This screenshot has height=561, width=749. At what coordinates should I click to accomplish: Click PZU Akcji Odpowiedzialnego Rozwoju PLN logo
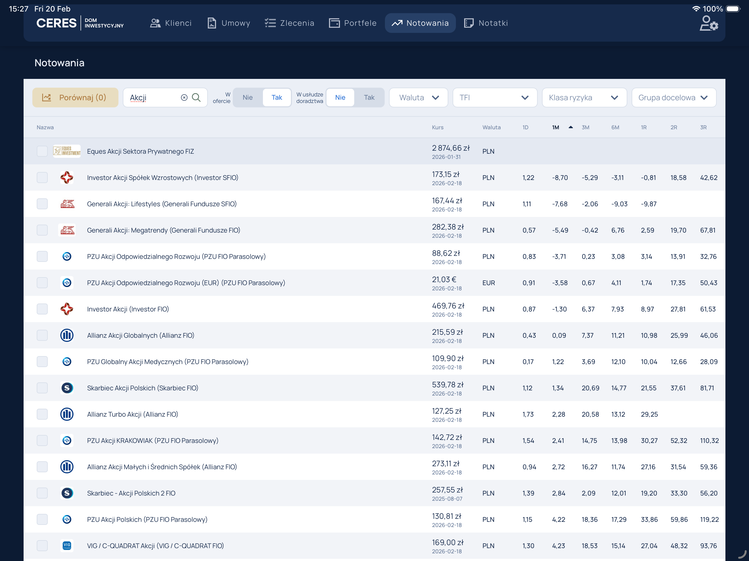(67, 256)
